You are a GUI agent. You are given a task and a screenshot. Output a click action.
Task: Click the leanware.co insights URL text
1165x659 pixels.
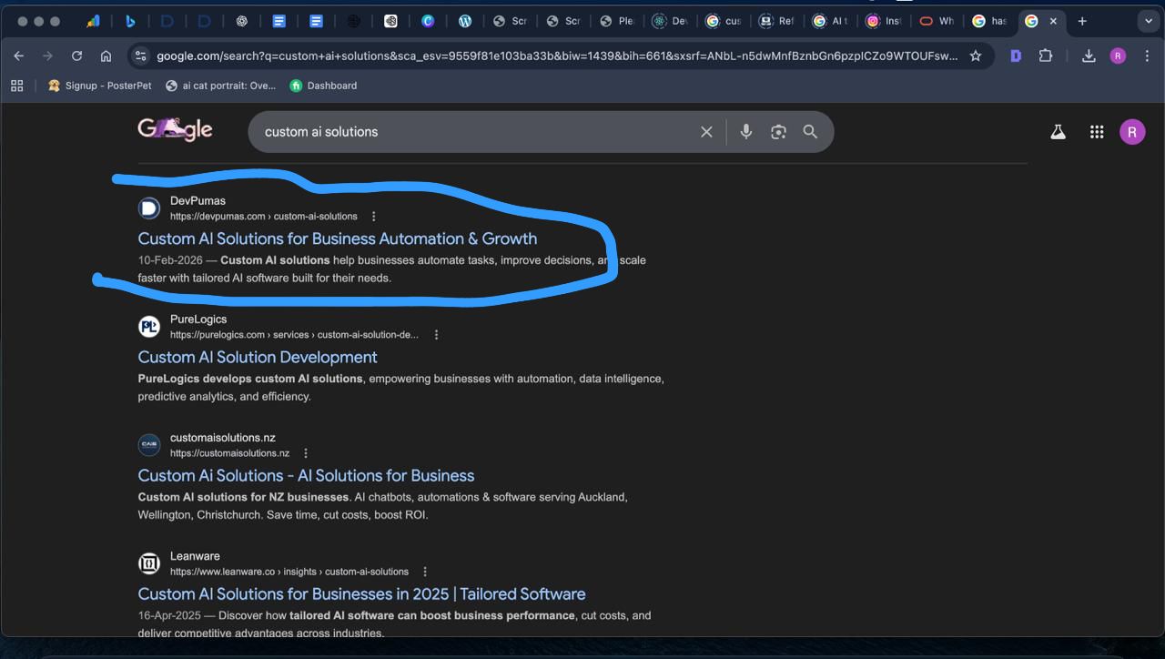289,572
